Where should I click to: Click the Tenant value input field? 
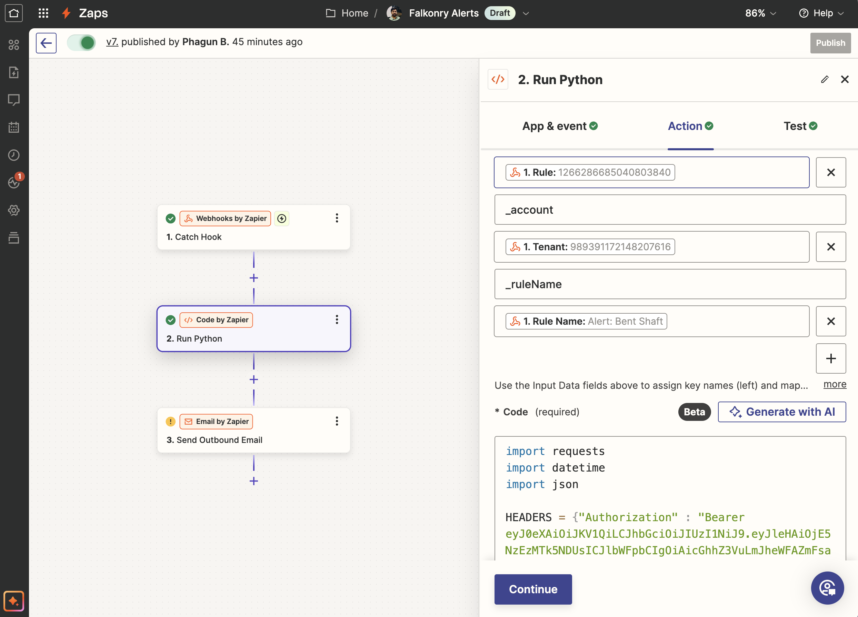651,247
